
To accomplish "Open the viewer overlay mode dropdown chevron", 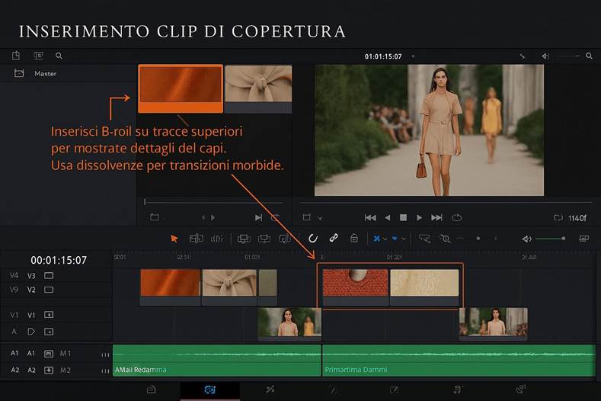I will pos(320,218).
